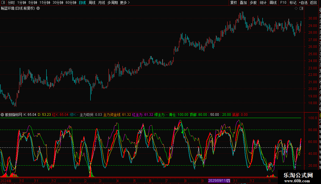Click the highlighted 2025/09/11/四 date marker

click(219, 181)
